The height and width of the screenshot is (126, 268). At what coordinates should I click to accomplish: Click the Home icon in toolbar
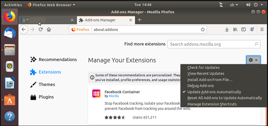[x=49, y=29]
